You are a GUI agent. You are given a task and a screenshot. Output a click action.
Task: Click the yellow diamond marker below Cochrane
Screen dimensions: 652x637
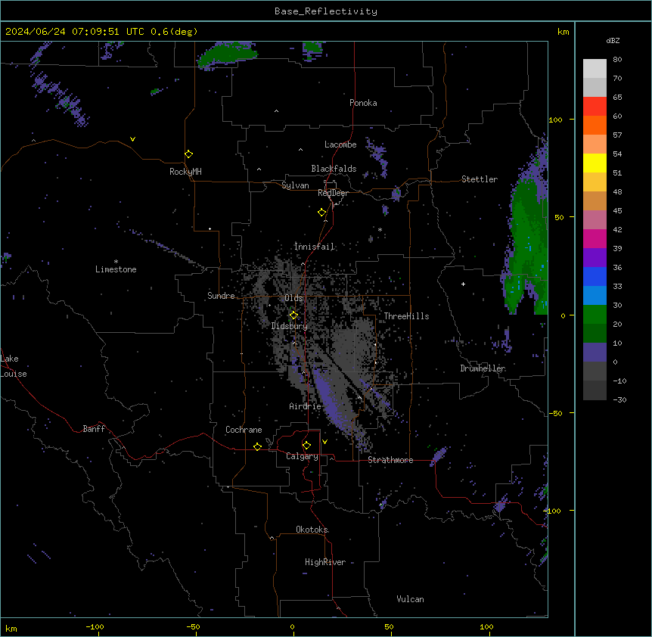point(257,446)
